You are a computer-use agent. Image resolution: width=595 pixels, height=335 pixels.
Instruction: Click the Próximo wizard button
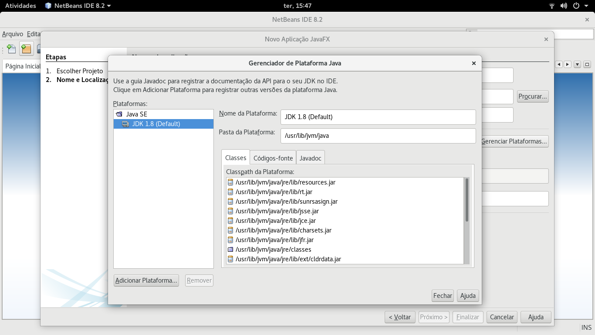(x=434, y=317)
